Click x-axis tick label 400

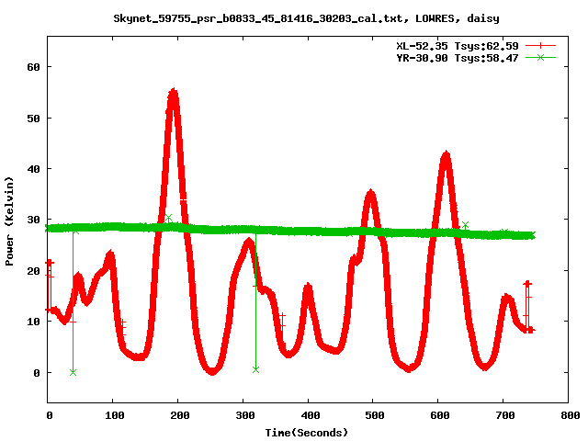[310, 415]
